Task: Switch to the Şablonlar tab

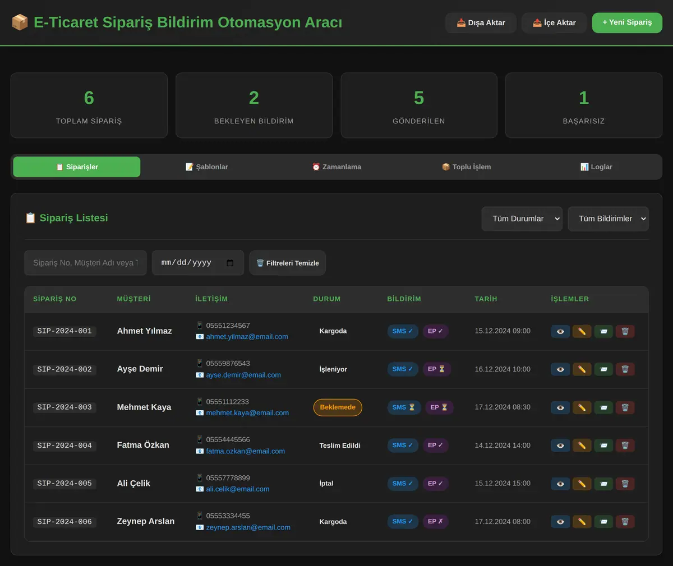Action: (207, 167)
